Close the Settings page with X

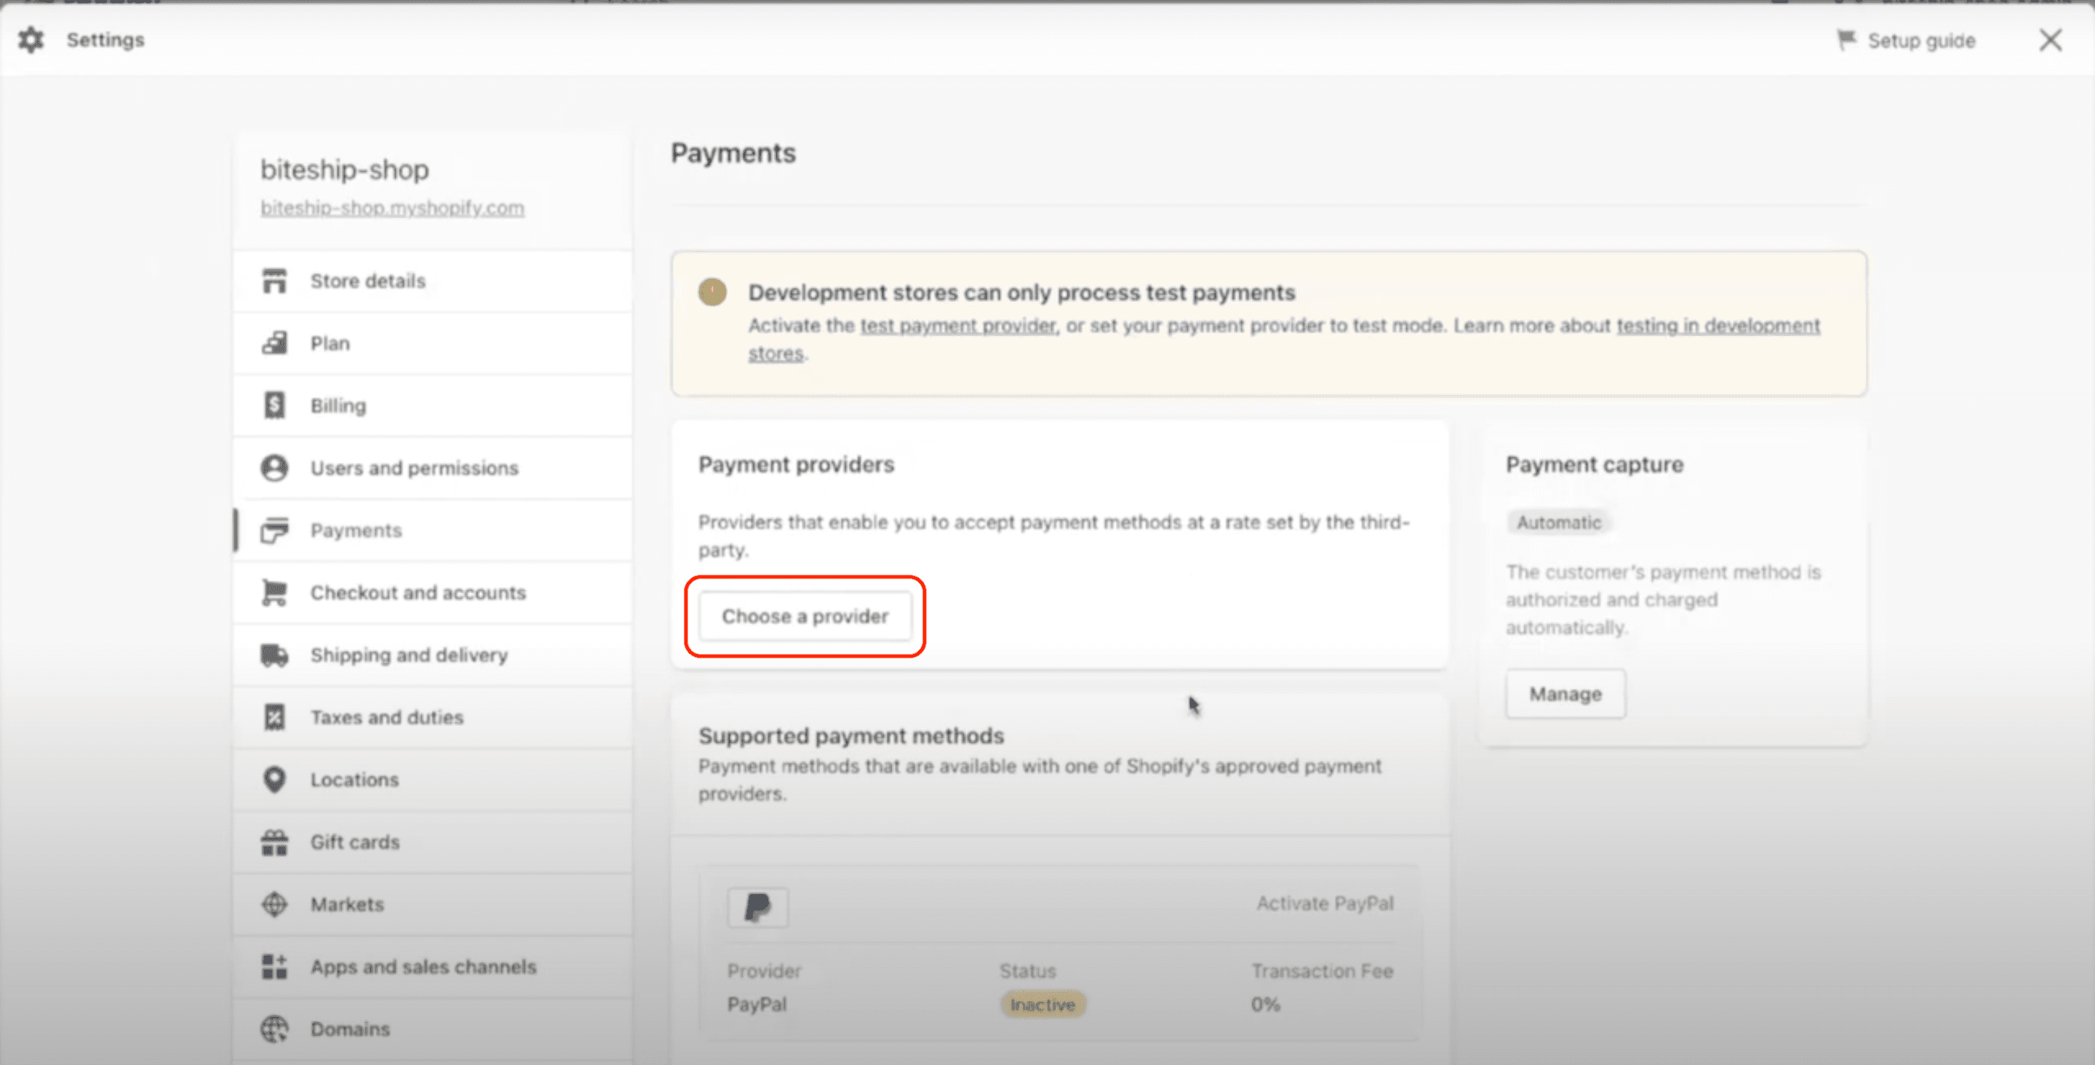pos(2051,40)
